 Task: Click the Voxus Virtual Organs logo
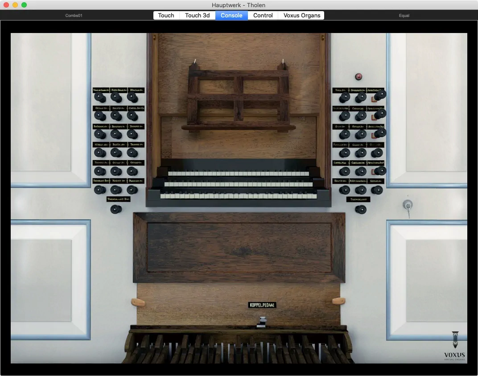coord(454,346)
